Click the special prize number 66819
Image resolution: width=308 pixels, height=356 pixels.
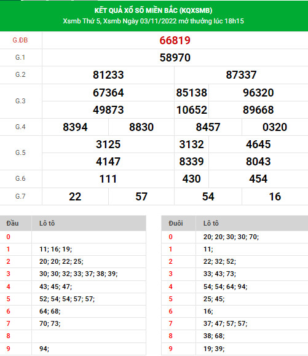pyautogui.click(x=175, y=41)
